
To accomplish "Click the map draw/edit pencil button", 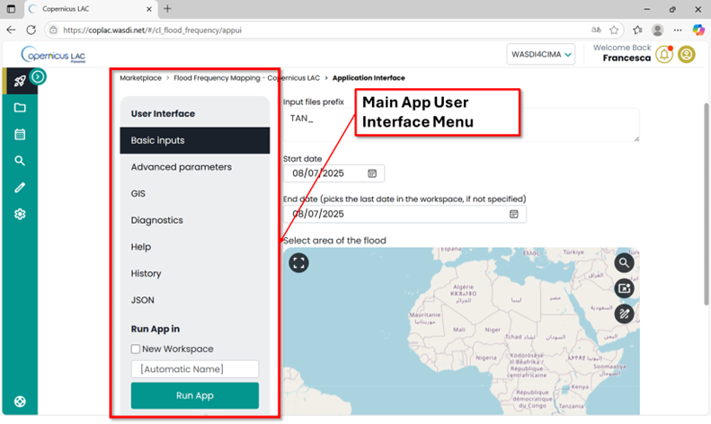I will pyautogui.click(x=625, y=314).
